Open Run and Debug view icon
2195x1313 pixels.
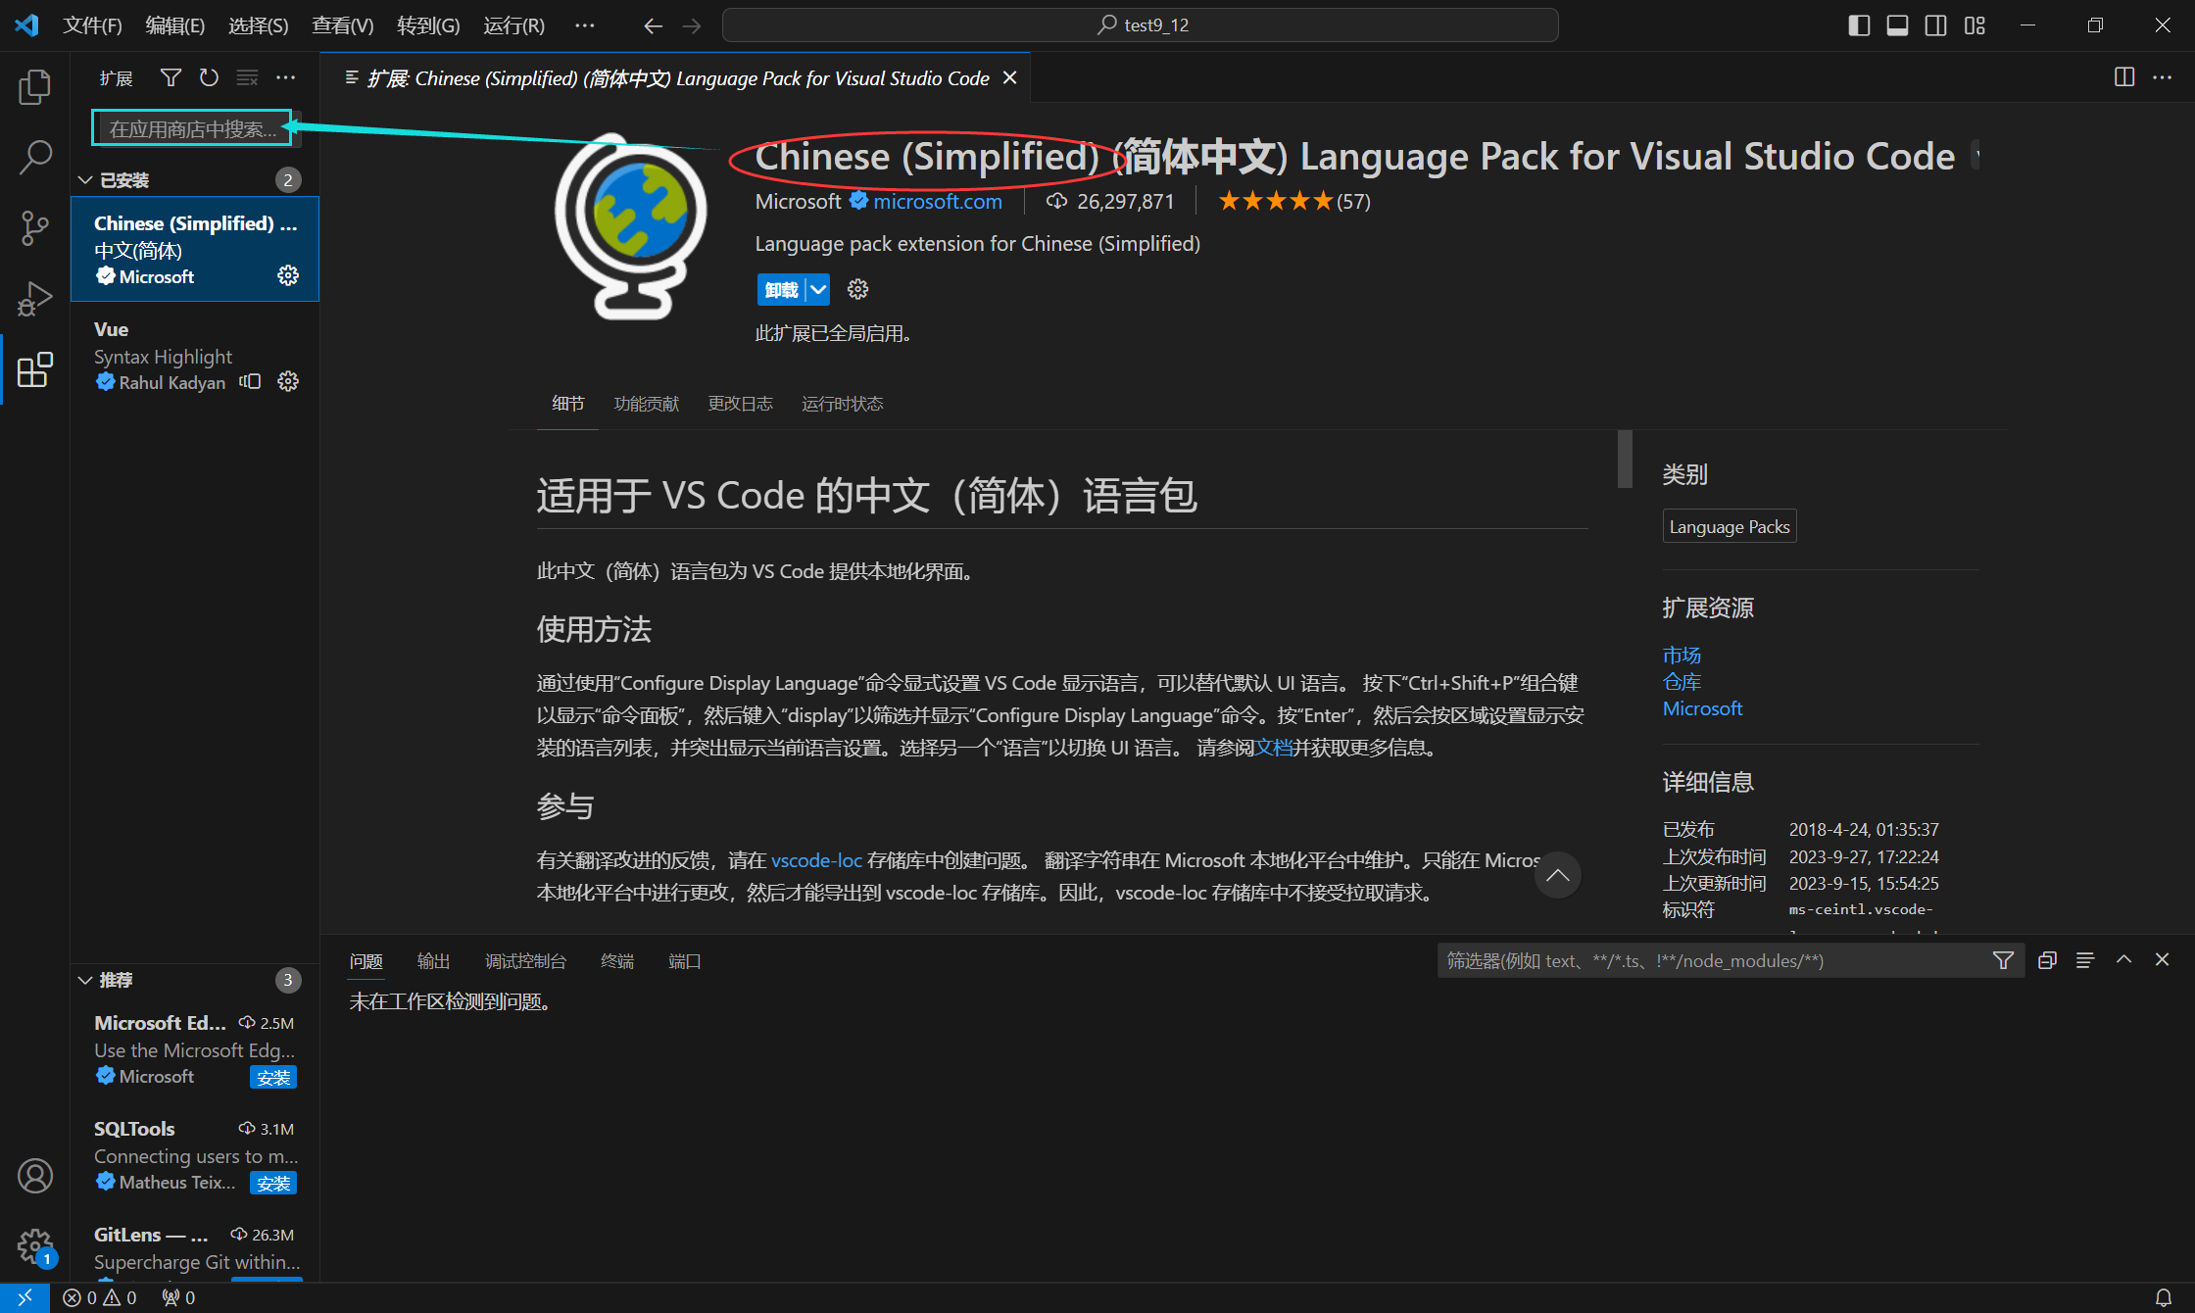pos(34,298)
